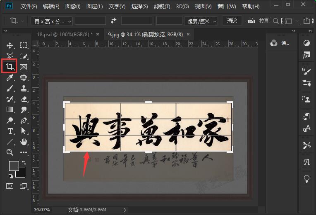The height and width of the screenshot is (215, 316).
Task: Click the foreground color swatch
Action: coord(14,166)
